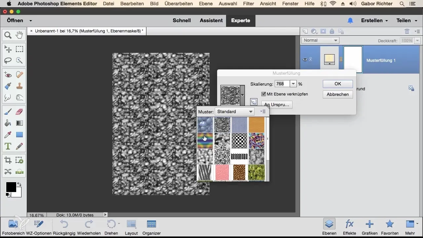Toggle visibility of Musterfüllung 1 layer
Screen dimensions: 423x238
tap(305, 59)
